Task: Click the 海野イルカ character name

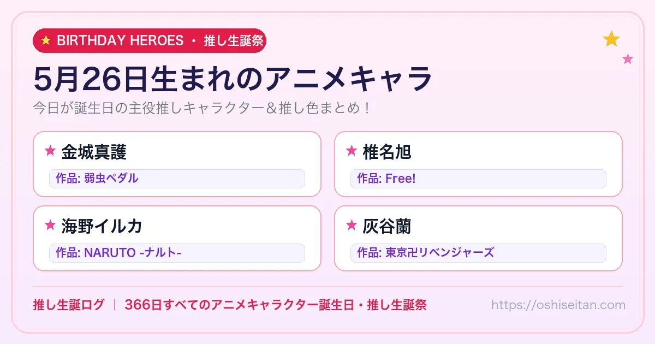Action: (x=102, y=226)
